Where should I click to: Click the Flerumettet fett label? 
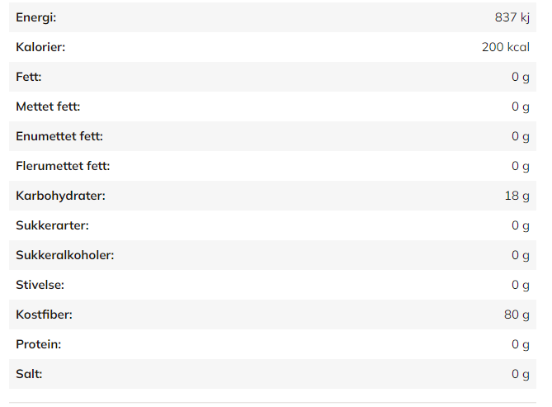63,166
